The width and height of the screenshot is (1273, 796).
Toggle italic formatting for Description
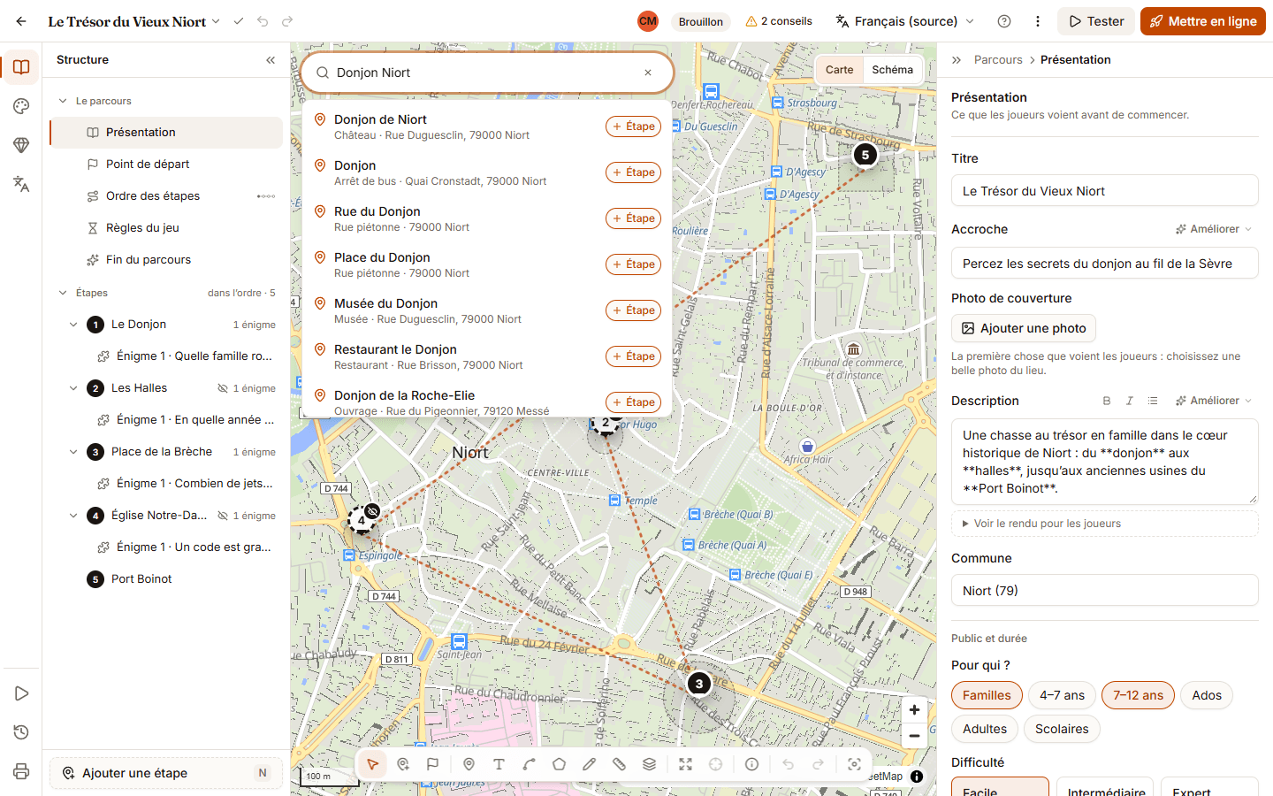click(1130, 401)
